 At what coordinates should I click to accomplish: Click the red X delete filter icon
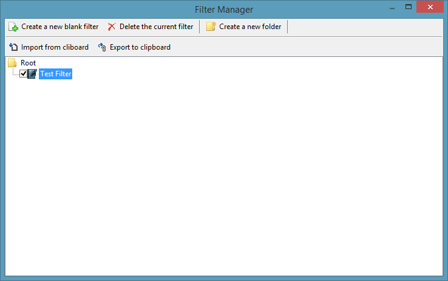click(112, 27)
